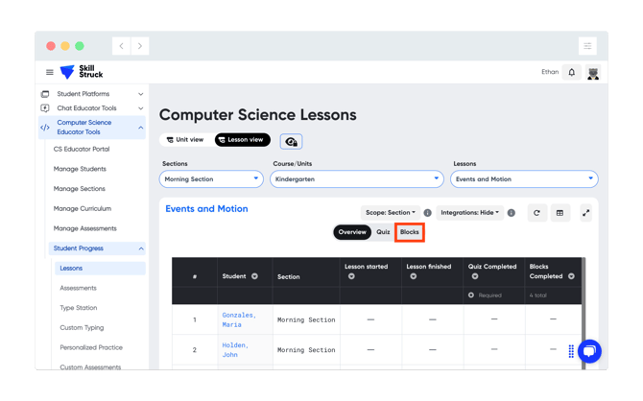643x401 pixels.
Task: Open the Events and Motion lessons dropdown
Action: click(x=524, y=179)
